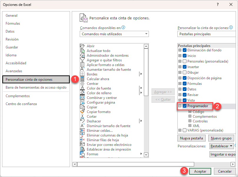Click info icon beside Personalizar la cinta de opciones

click(231, 27)
